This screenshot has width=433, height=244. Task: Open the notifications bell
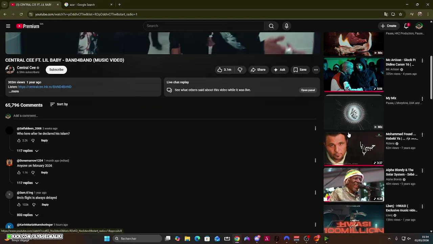click(x=407, y=26)
